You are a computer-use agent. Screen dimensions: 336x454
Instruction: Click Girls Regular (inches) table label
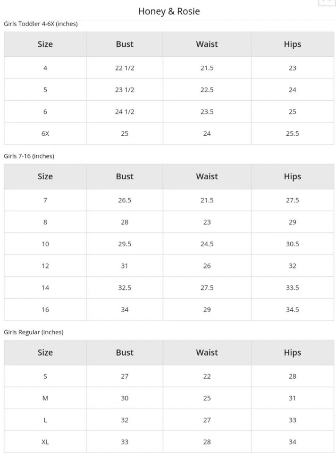click(x=34, y=332)
